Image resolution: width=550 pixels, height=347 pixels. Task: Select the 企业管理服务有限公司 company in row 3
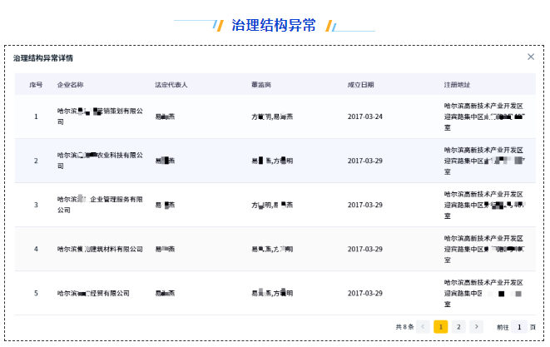pyautogui.click(x=100, y=205)
